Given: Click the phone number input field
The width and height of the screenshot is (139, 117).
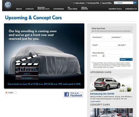Looking at the screenshot, I should pos(114,56).
